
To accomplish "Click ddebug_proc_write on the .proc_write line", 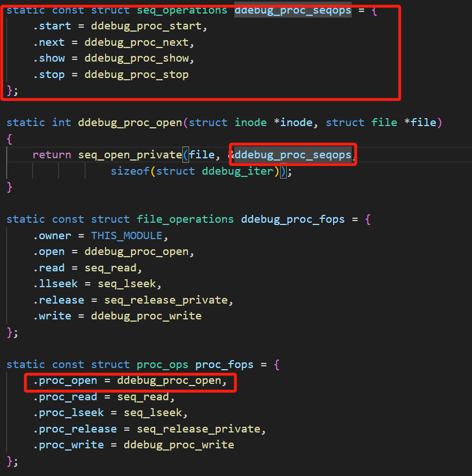I will pyautogui.click(x=179, y=445).
